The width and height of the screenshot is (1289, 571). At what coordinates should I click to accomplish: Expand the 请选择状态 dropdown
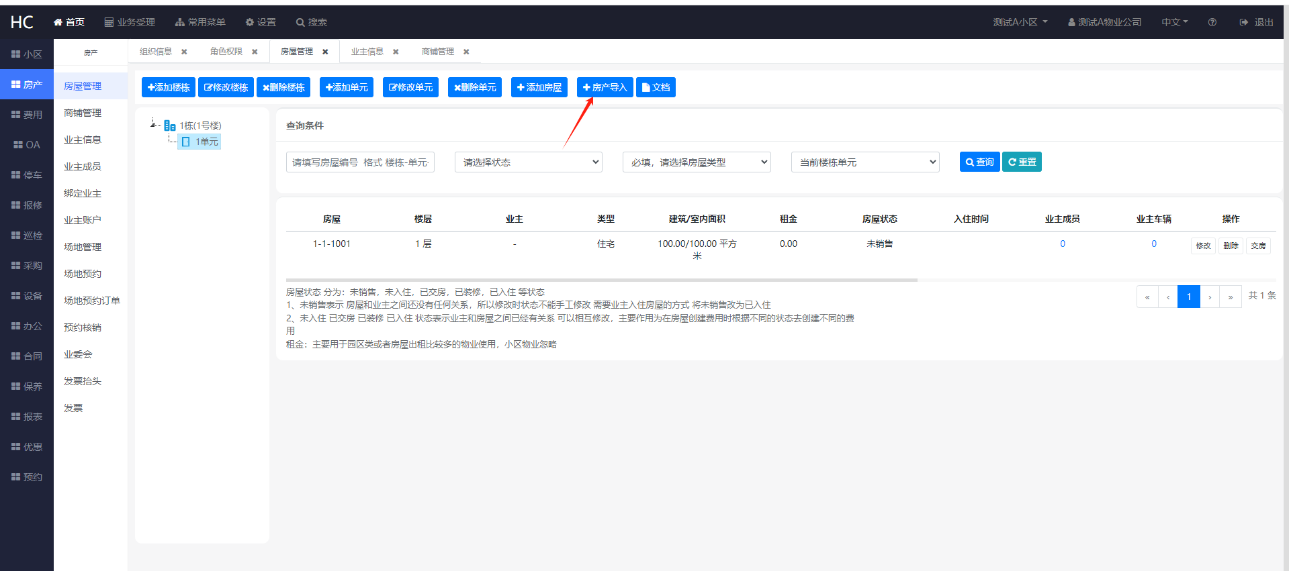tap(528, 162)
